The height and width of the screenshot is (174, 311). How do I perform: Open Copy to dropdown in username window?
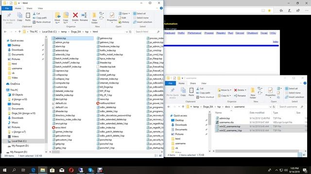click(225, 96)
